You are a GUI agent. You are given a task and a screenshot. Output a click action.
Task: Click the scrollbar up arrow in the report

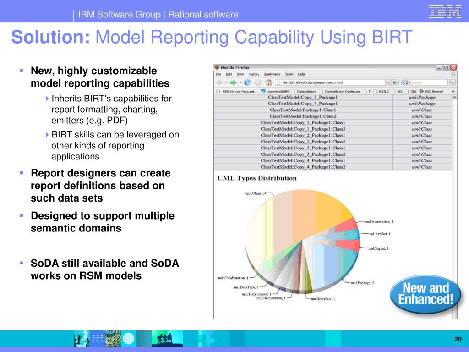tap(455, 97)
